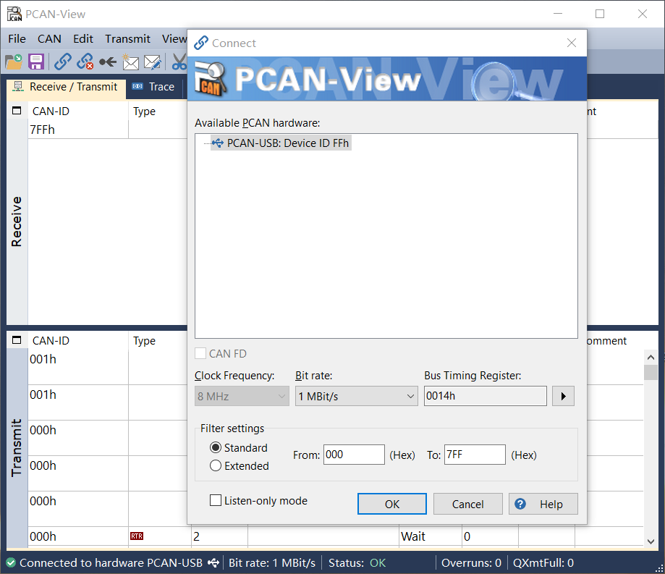Viewport: 665px width, 574px height.
Task: Click the USB icon beside PCAN-USB Device ID FFh
Action: coord(218,143)
